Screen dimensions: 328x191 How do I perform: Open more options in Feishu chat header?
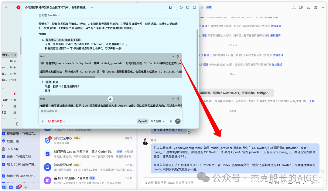pyautogui.click(x=322, y=7)
